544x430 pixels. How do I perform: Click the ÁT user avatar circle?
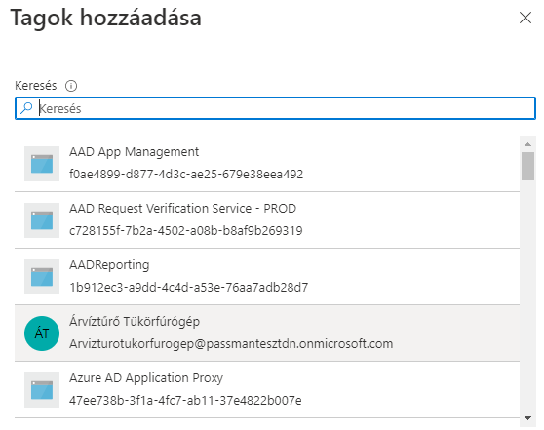[x=42, y=333]
